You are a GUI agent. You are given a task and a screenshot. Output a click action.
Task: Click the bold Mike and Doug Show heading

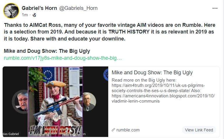[47, 51]
